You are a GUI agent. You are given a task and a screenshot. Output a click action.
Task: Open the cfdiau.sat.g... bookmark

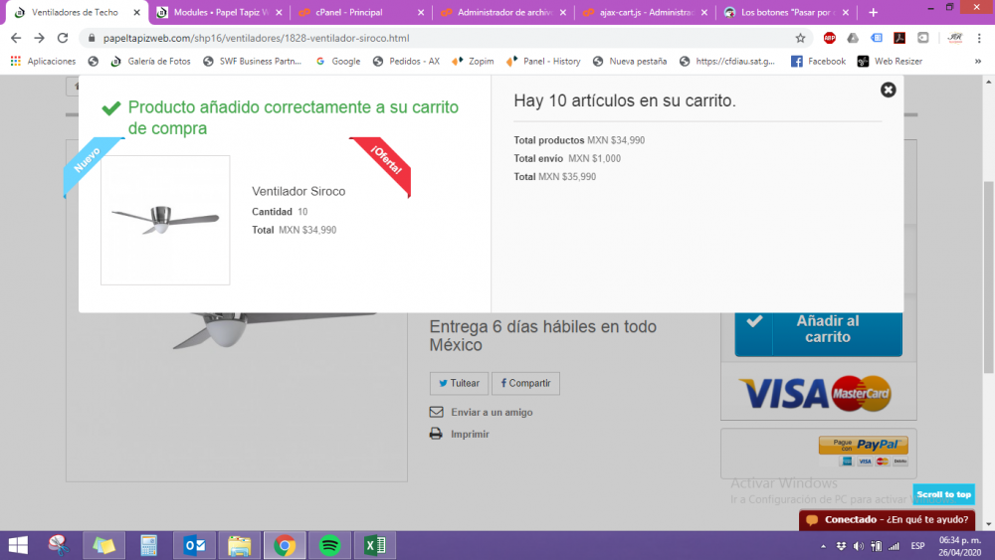click(x=727, y=62)
